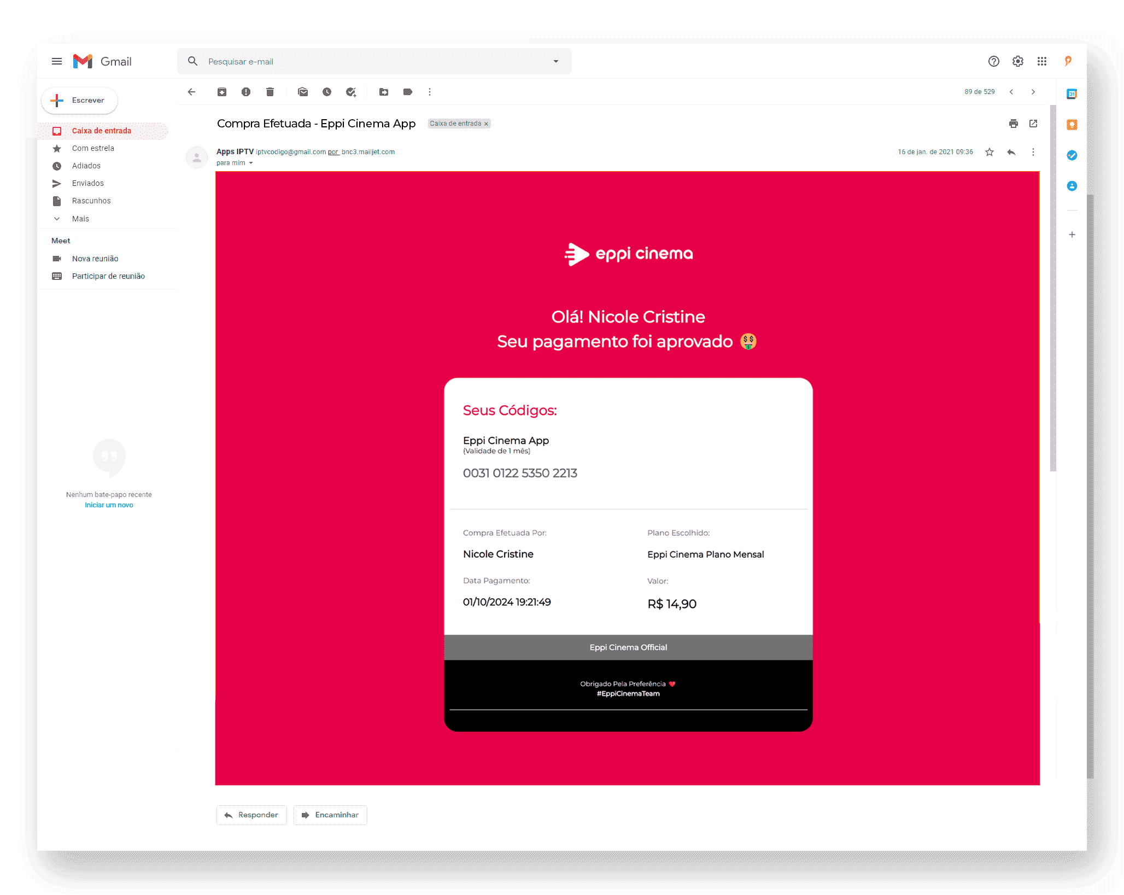1124x895 pixels.
Task: Click the Apps IPTV sender name
Action: (x=235, y=152)
